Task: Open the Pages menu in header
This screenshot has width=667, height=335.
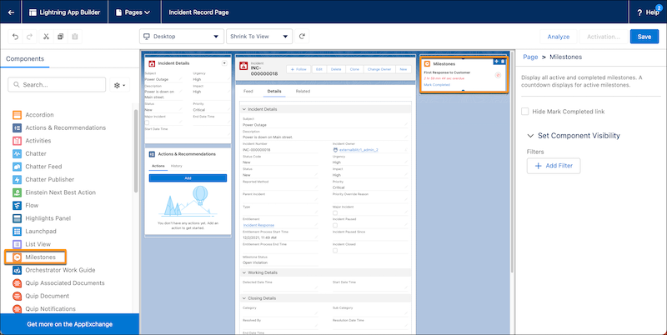Action: point(133,12)
